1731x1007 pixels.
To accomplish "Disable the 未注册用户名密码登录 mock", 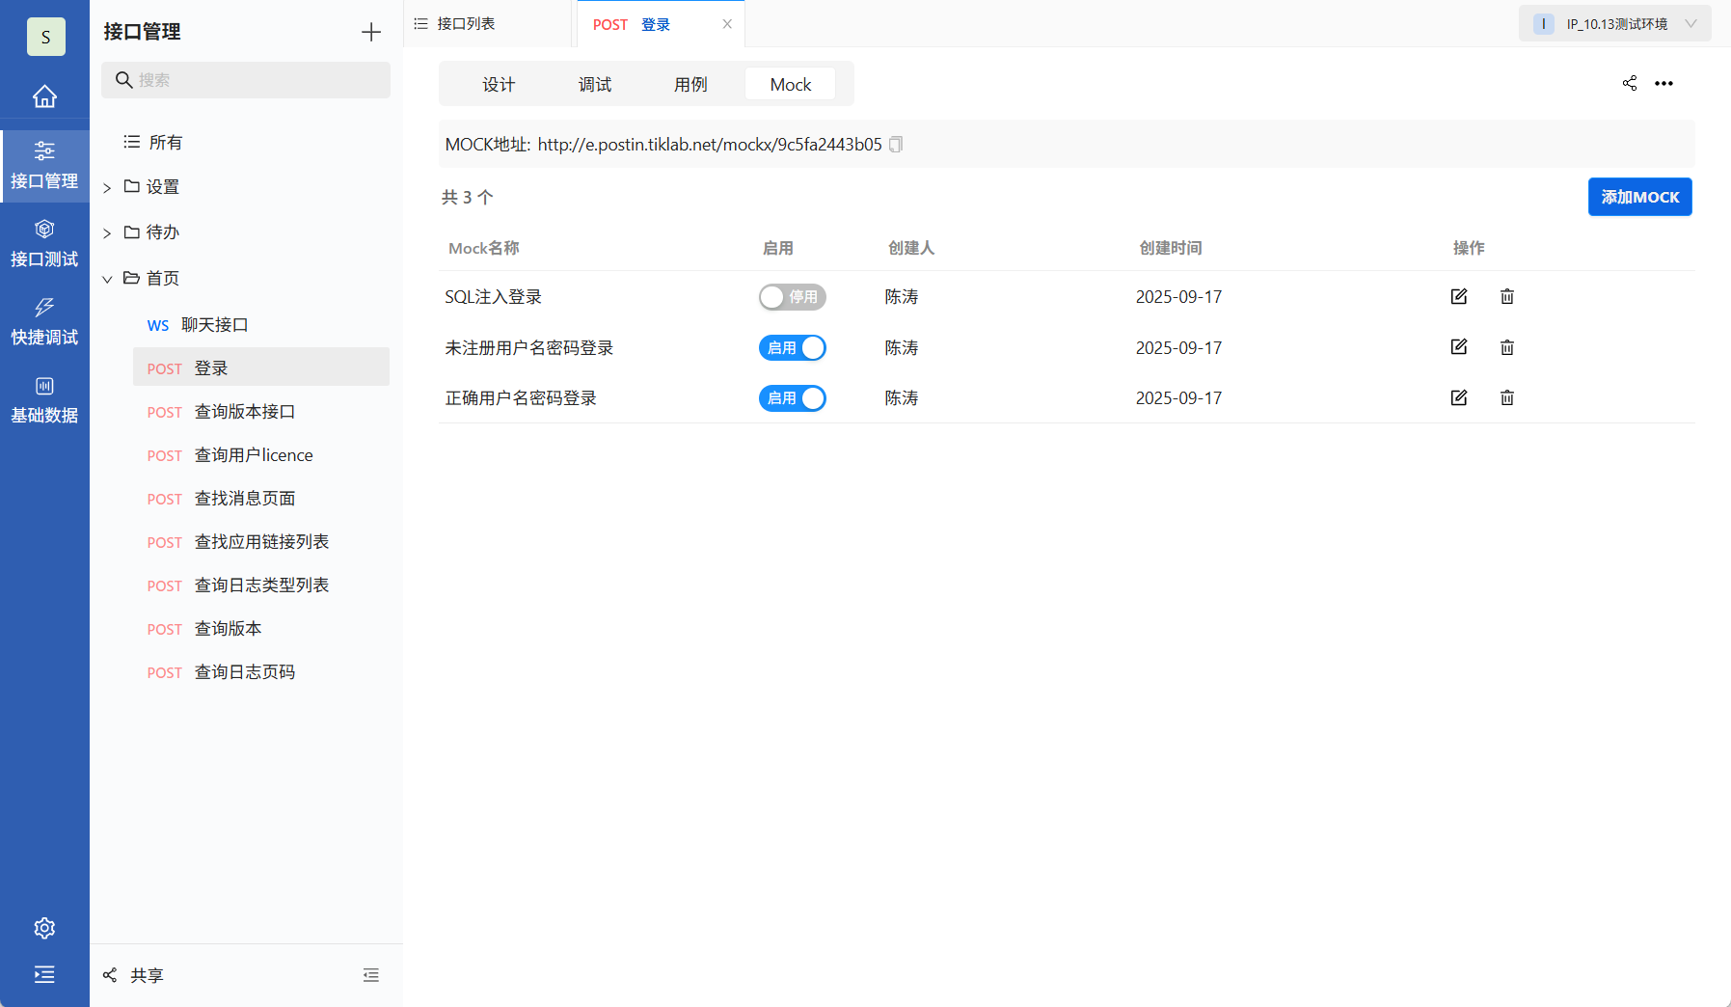I will (792, 347).
